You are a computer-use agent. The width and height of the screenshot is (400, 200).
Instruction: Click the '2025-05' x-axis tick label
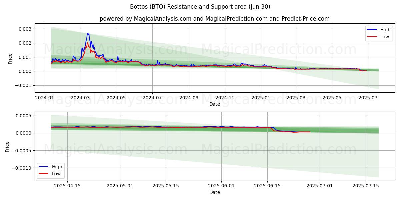332,98
